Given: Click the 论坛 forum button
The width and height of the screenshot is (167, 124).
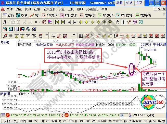Looking at the screenshot, I should tap(129, 3).
